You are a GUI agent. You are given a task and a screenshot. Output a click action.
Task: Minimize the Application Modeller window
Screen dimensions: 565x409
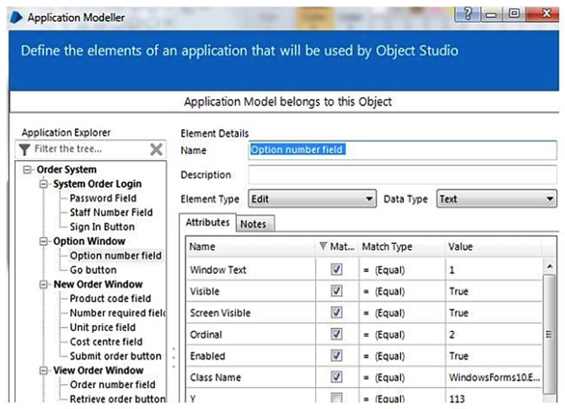[x=491, y=14]
